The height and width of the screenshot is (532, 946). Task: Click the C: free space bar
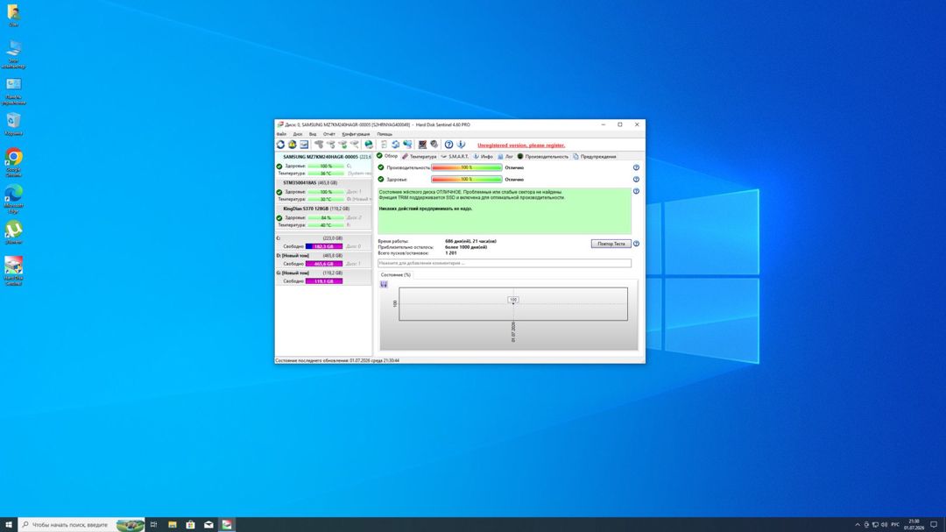click(x=324, y=246)
